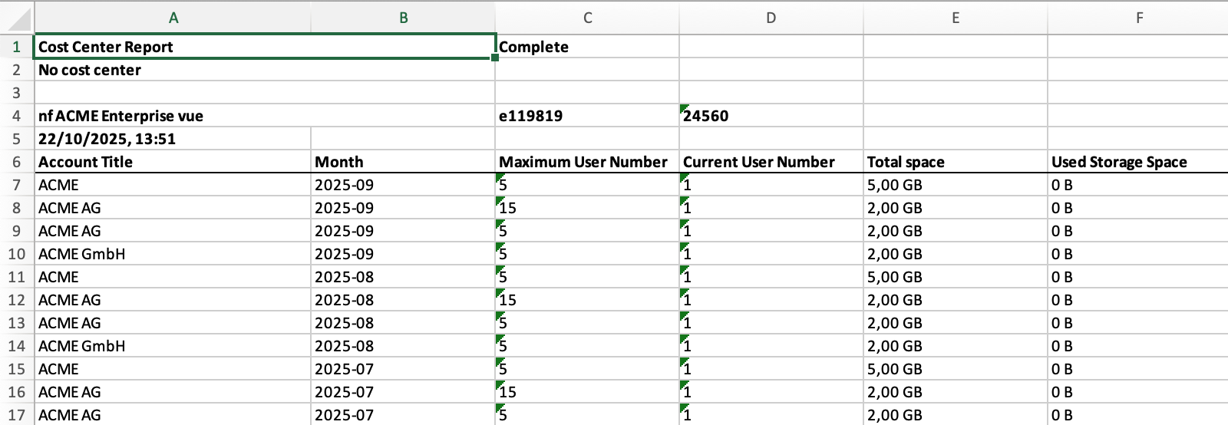Select column F header

tap(1139, 18)
